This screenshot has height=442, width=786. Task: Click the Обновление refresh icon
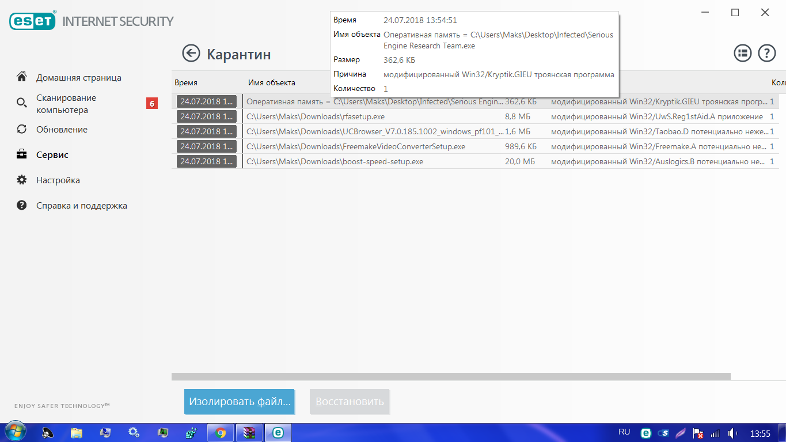tap(22, 129)
